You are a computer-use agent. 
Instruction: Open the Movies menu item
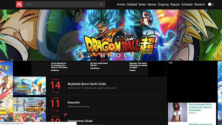click(152, 4)
